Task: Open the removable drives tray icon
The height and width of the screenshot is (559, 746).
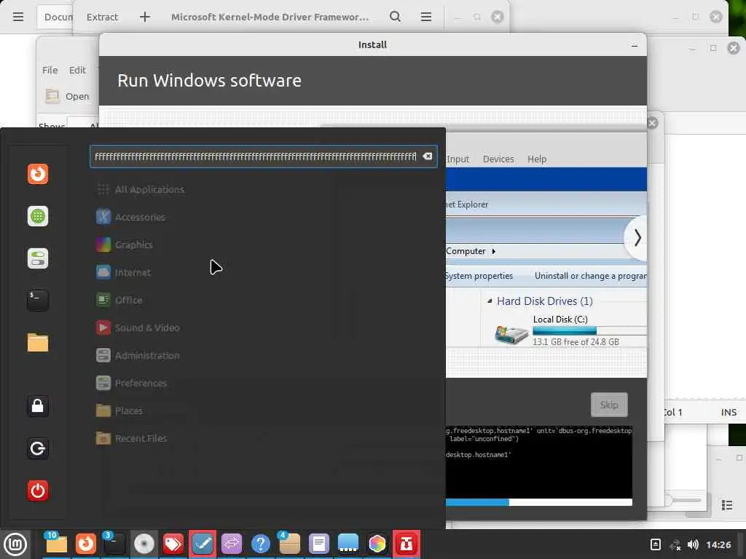Action: [x=656, y=544]
